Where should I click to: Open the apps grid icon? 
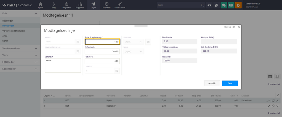point(217,5)
